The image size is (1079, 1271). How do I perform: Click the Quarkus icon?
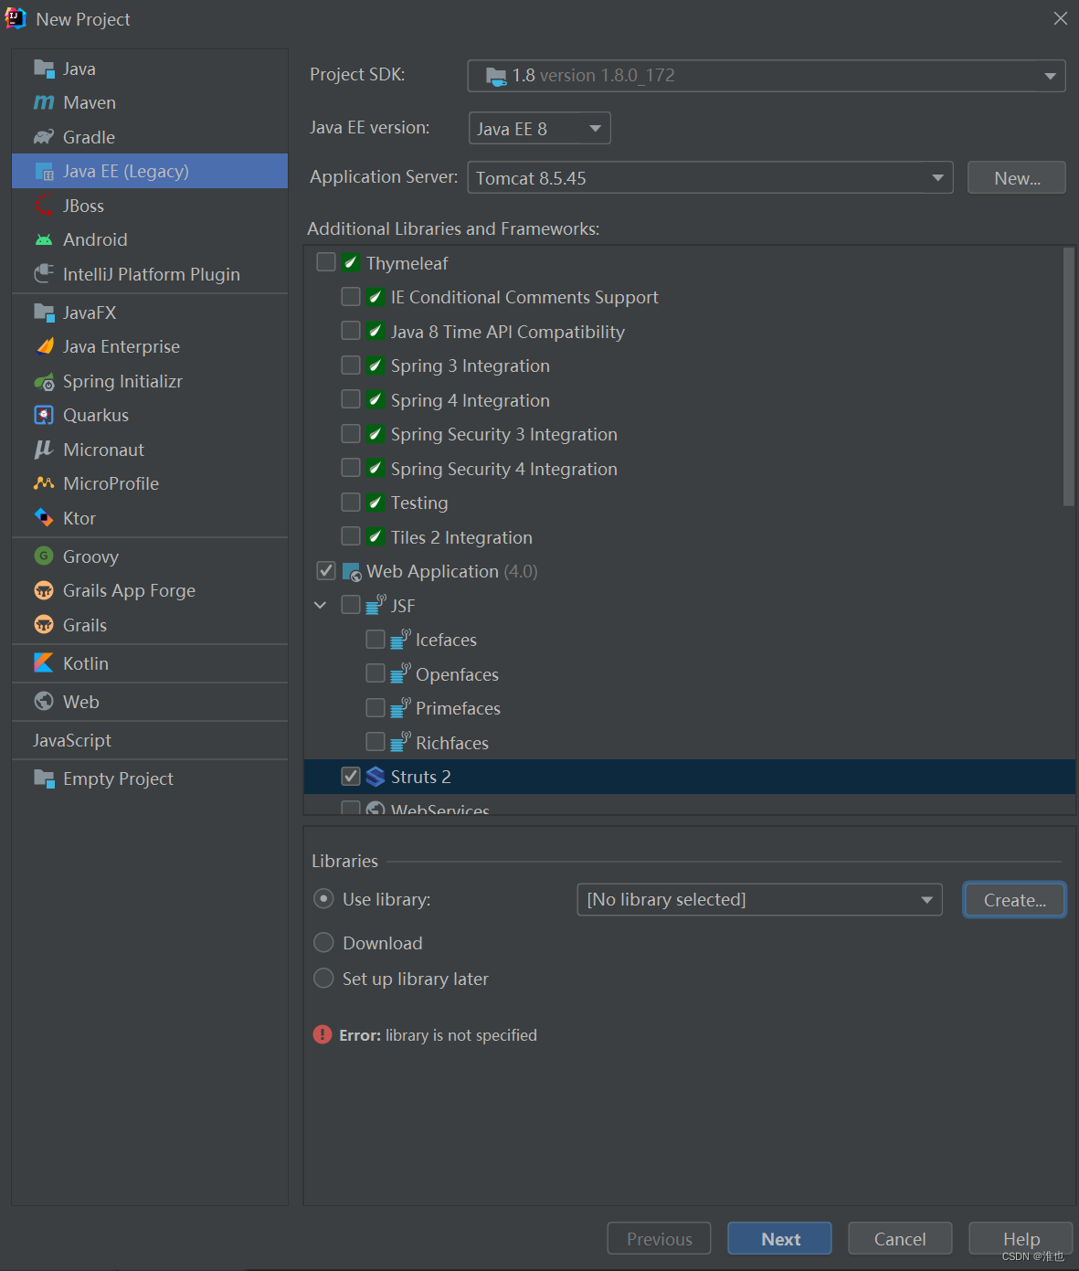point(44,415)
